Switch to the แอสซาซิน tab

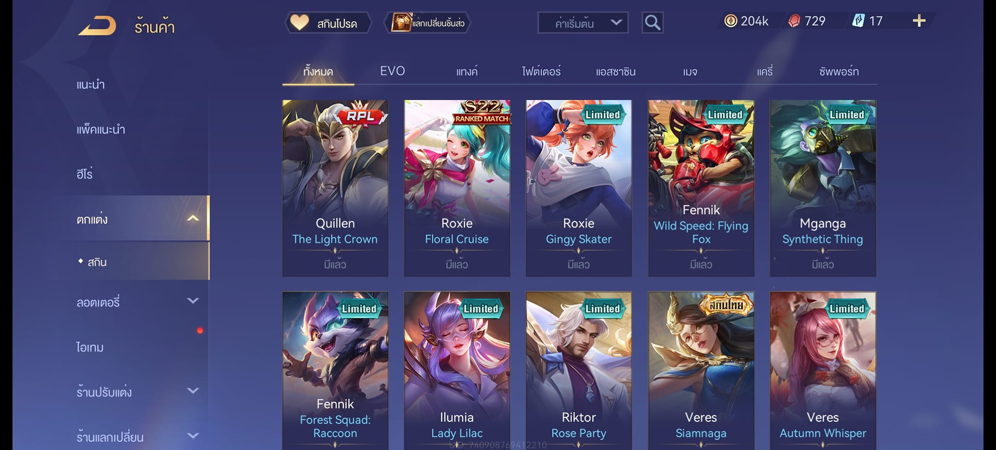coord(616,71)
